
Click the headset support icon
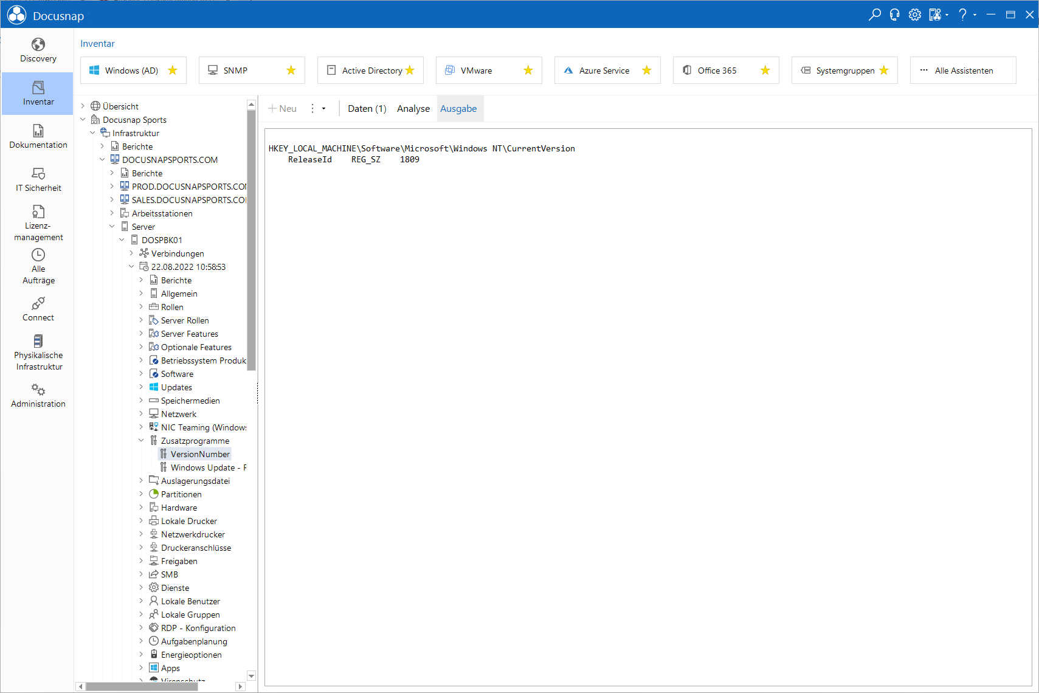tap(894, 15)
